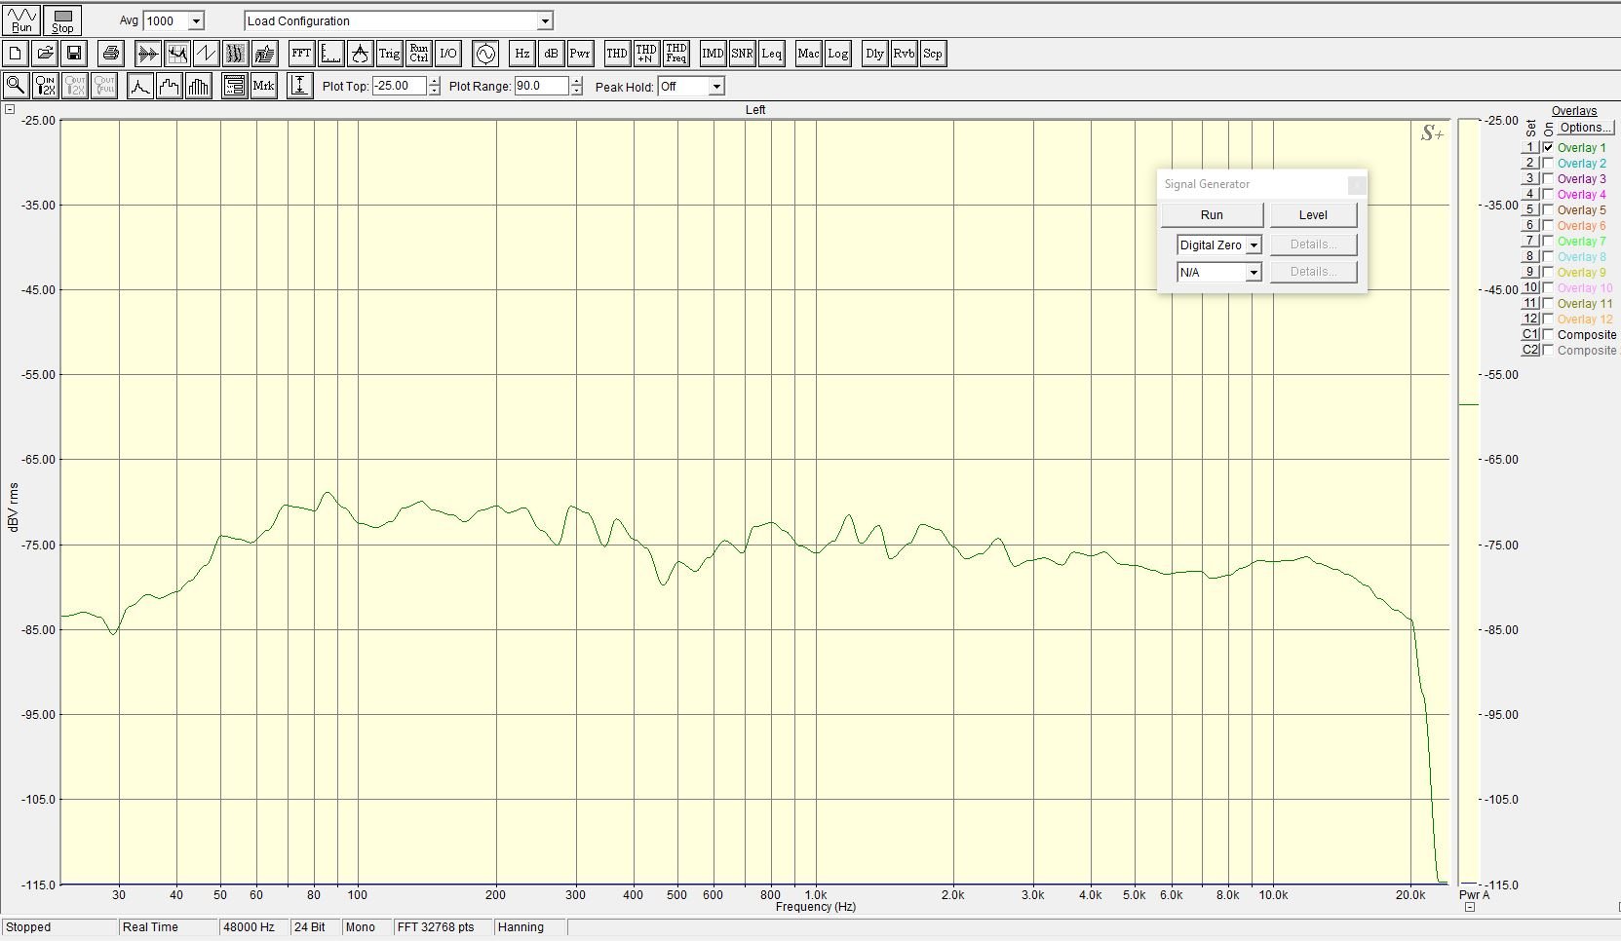Click the Zoom In 2X icon
This screenshot has height=941, width=1621.
(45, 86)
